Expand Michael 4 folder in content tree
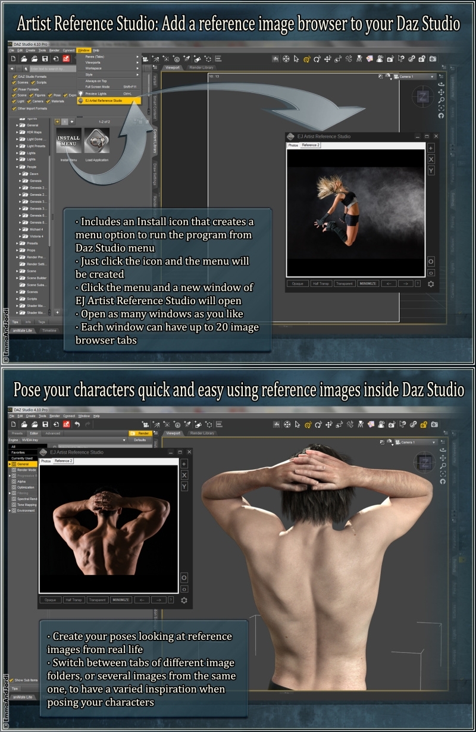 [x=21, y=229]
